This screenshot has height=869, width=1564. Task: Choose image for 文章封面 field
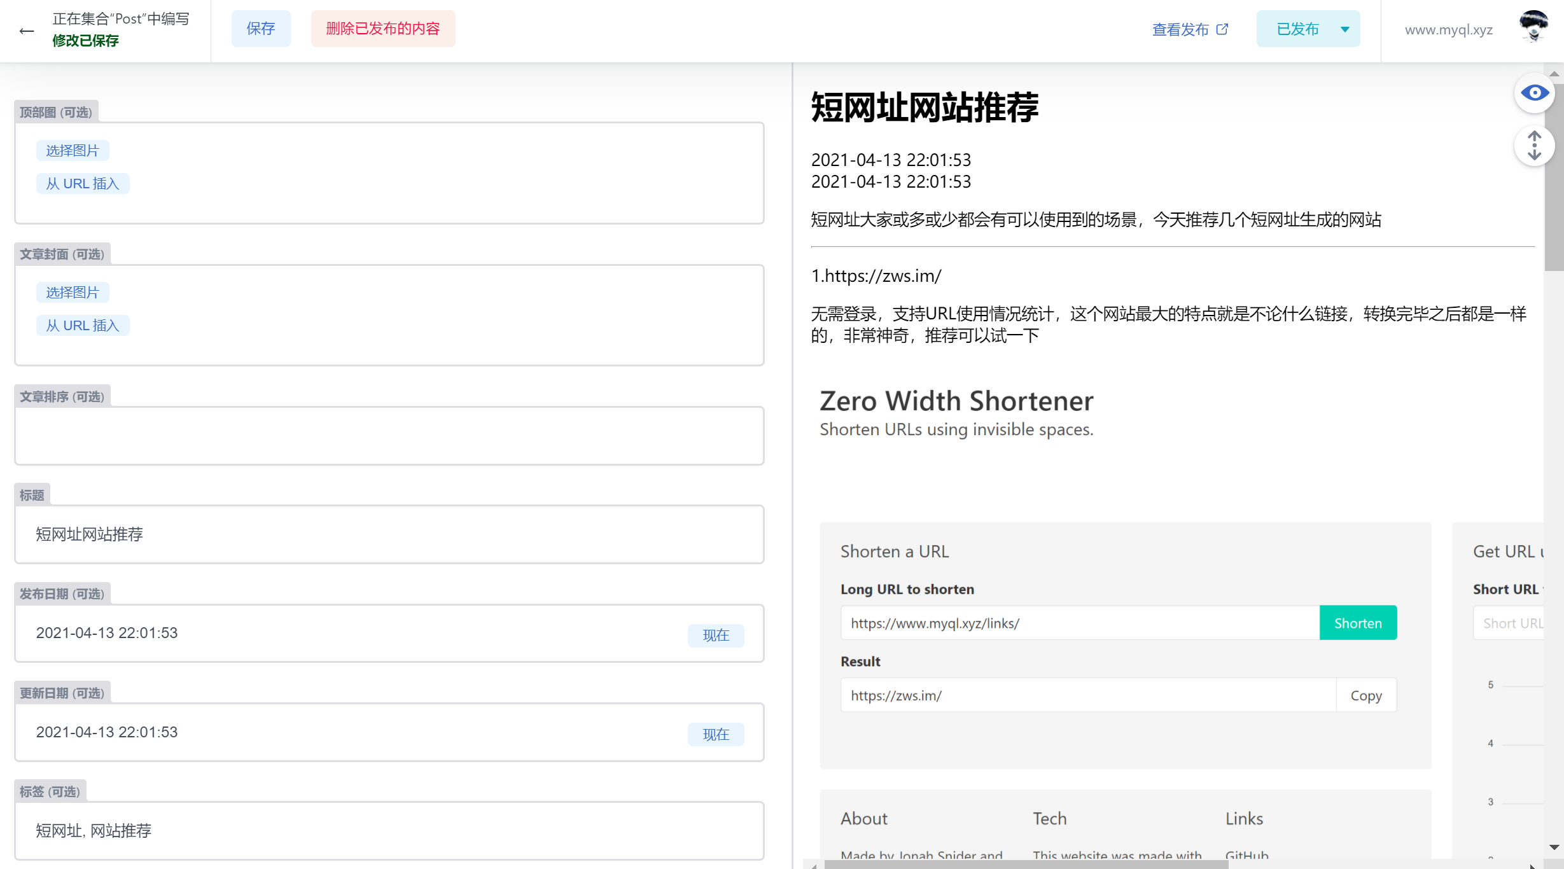pos(73,293)
